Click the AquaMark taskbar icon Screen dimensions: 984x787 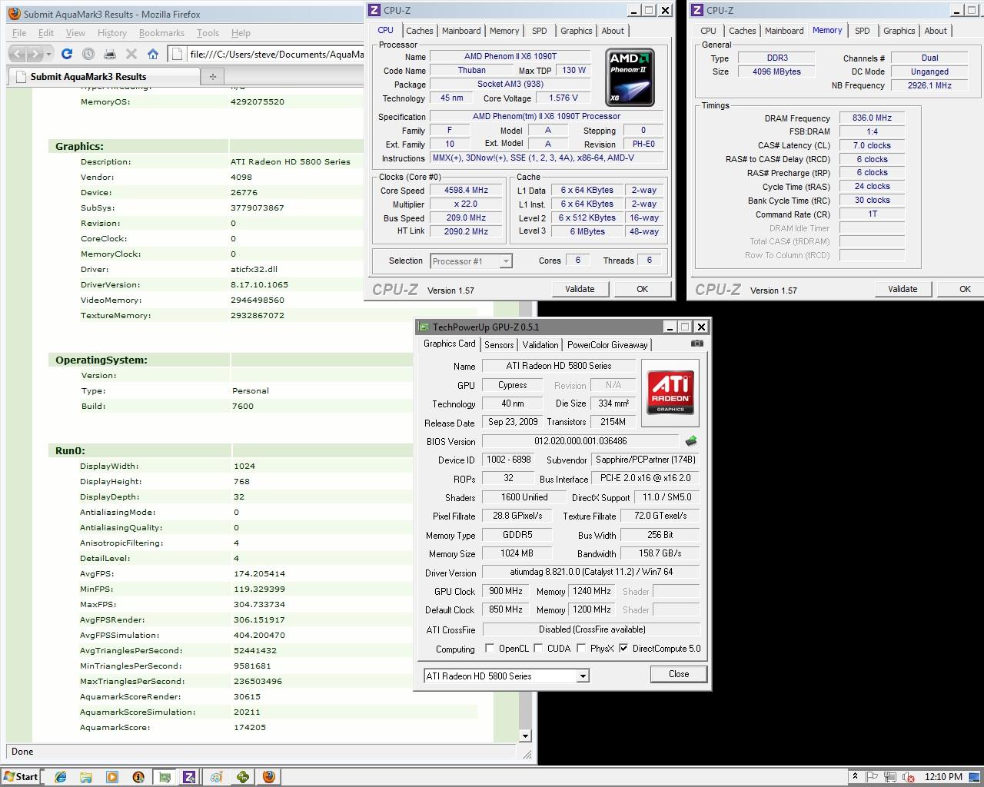pos(243,777)
